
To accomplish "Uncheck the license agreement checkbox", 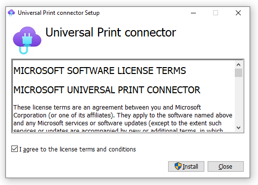I will (x=14, y=149).
